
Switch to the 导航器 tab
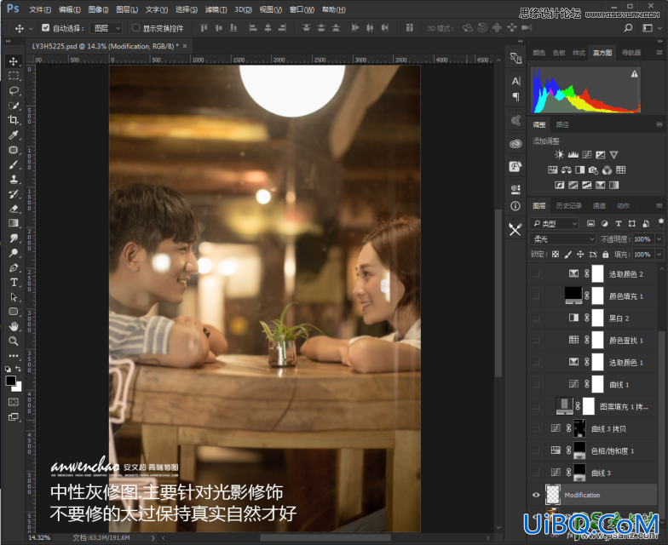(x=631, y=53)
